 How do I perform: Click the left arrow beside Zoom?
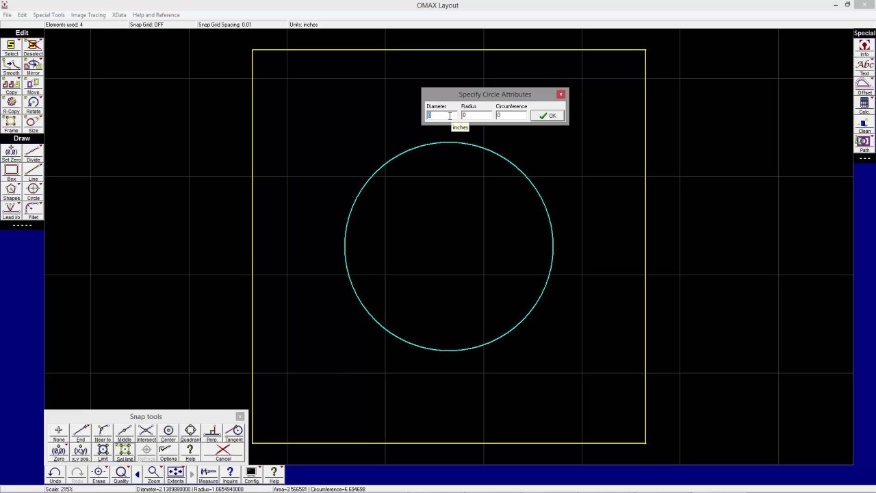(137, 474)
